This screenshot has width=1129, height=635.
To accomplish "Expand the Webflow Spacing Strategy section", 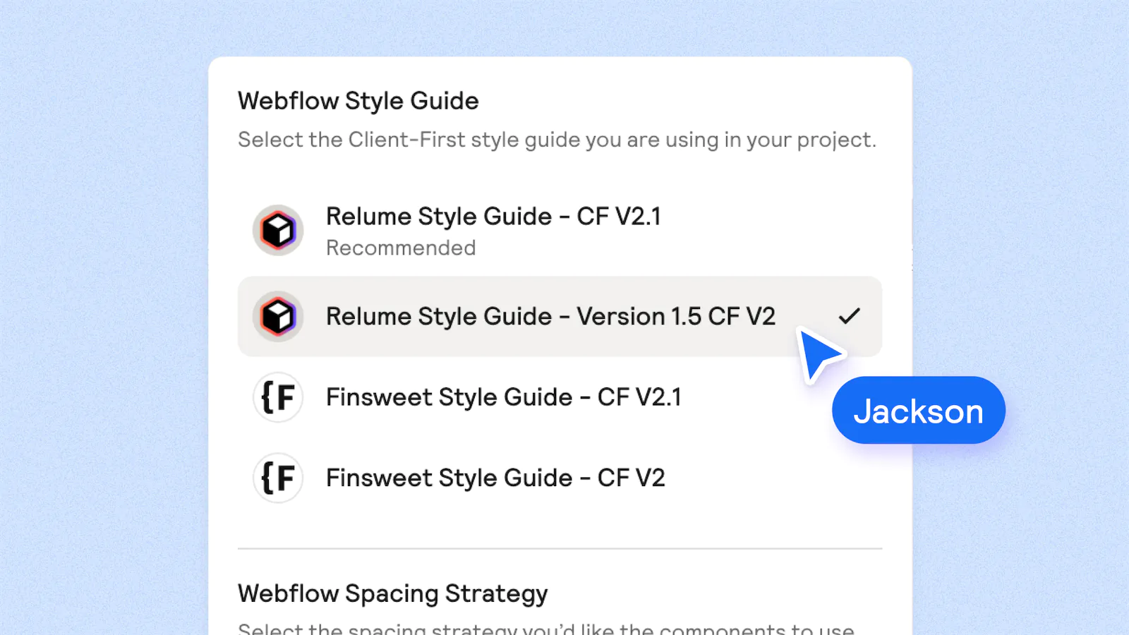I will (392, 593).
